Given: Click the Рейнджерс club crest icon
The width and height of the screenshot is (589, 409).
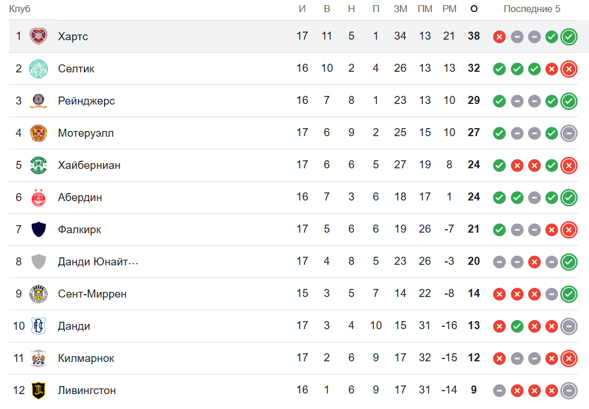Looking at the screenshot, I should point(39,101).
